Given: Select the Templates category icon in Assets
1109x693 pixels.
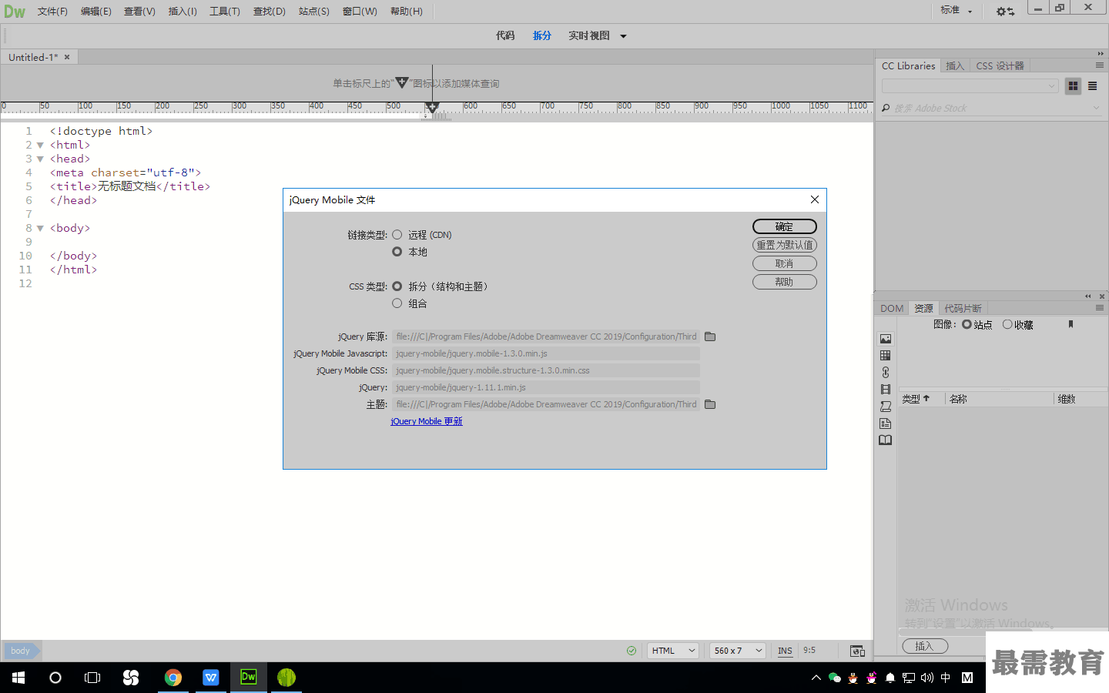Looking at the screenshot, I should coord(886,423).
